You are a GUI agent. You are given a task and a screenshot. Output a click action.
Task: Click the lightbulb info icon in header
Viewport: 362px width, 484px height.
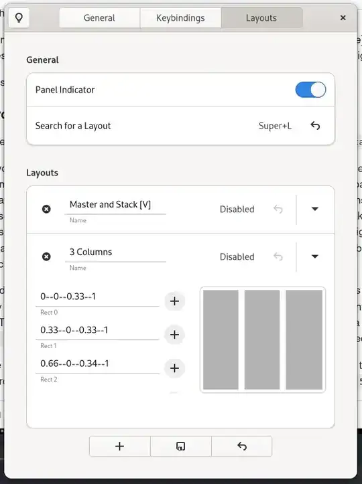pos(19,18)
